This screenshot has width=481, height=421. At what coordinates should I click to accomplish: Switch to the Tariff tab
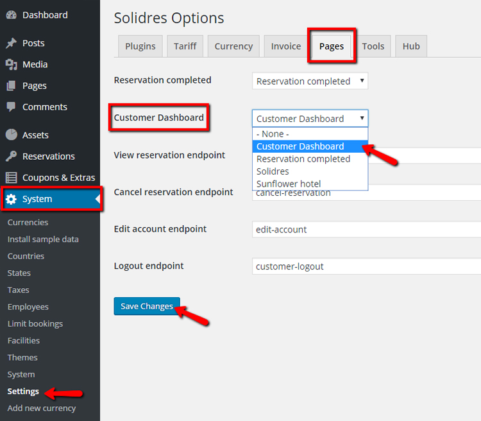[185, 46]
